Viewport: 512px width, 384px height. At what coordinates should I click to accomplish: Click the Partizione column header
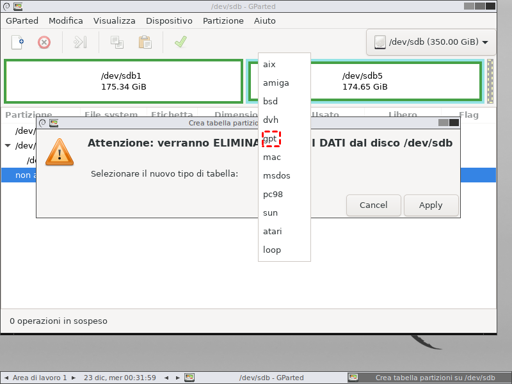(29, 115)
